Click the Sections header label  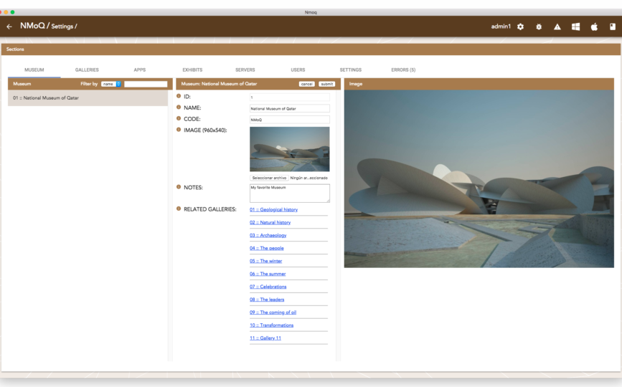pyautogui.click(x=15, y=49)
